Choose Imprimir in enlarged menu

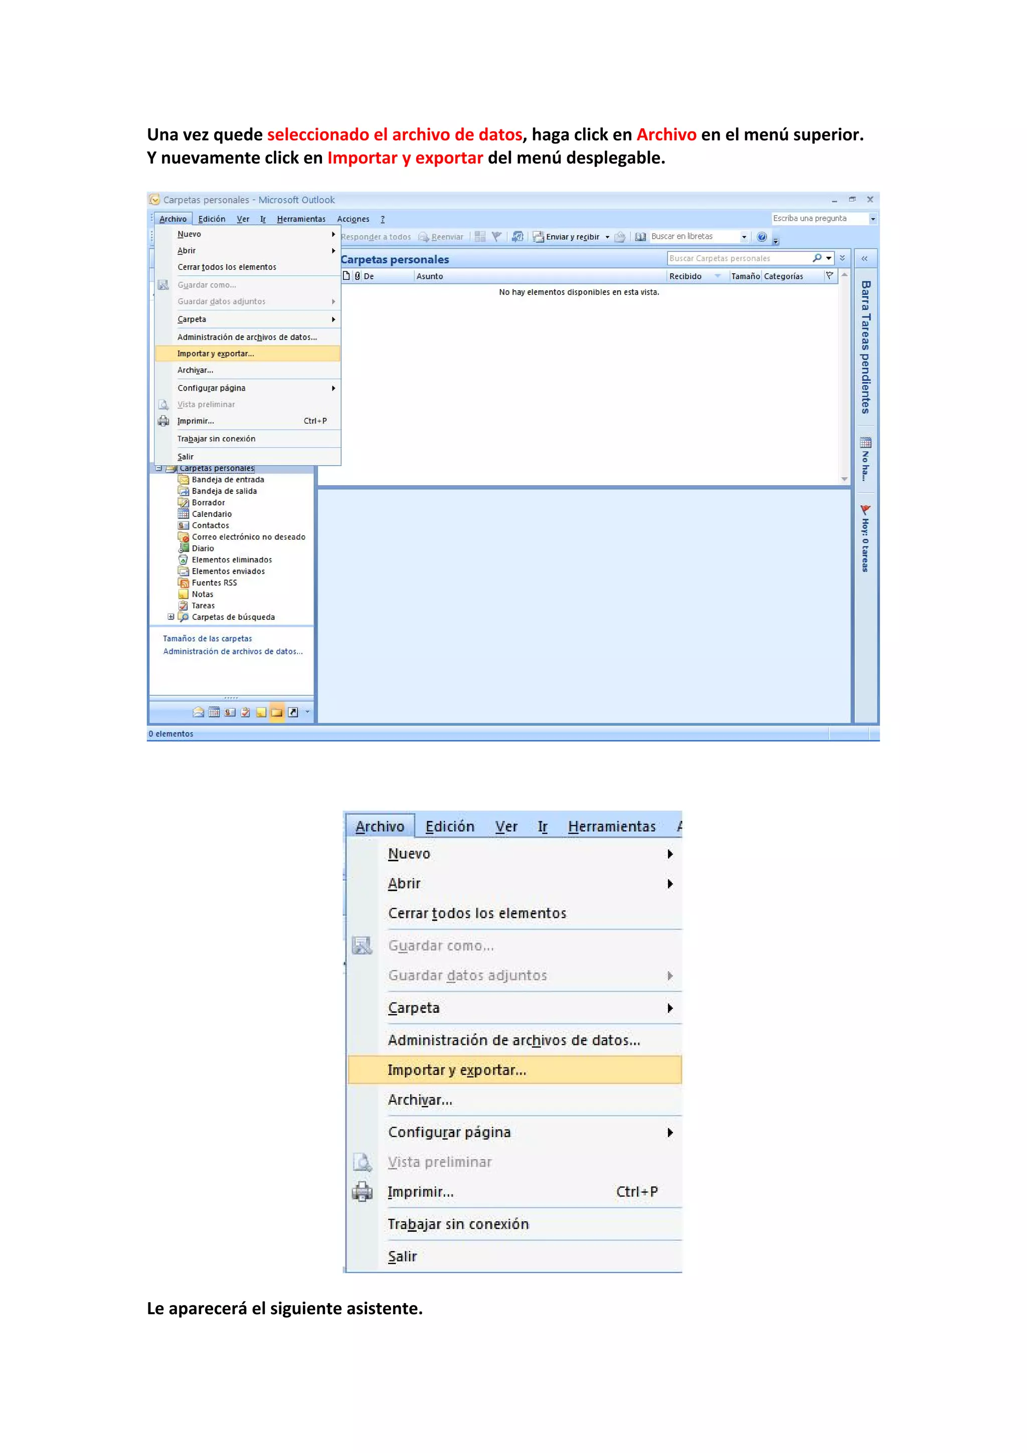515,1192
